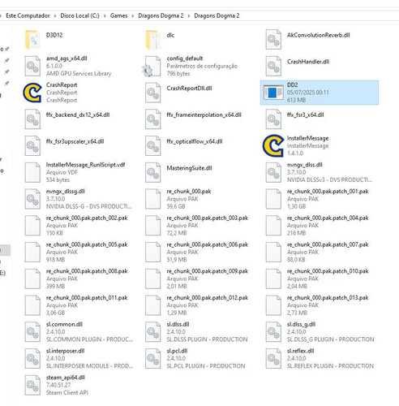Select the ffx_fsr3upscaler_x64.dll icon
Screen dimensions: 399x406
[x=32, y=145]
